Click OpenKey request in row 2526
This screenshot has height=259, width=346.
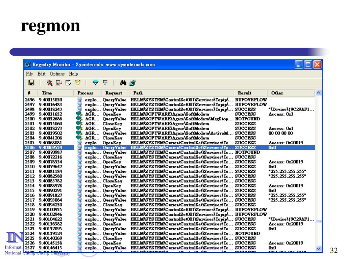[112, 243]
